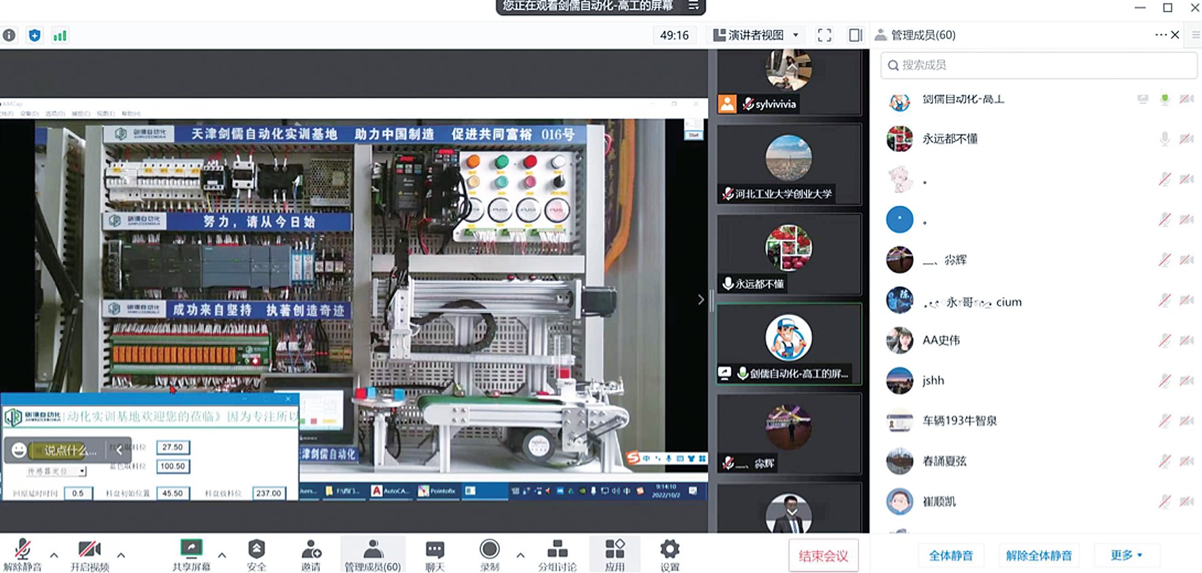Turn on camera with 开启视频
This screenshot has height=573, width=1202.
coord(90,555)
